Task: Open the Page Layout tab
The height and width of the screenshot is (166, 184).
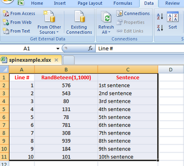Action: point(90,3)
